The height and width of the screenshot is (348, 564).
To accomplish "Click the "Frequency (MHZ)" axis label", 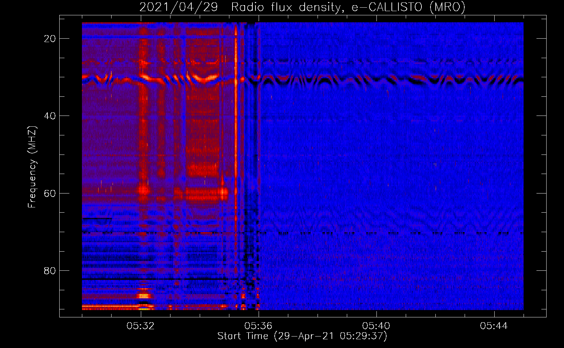I will (x=32, y=167).
